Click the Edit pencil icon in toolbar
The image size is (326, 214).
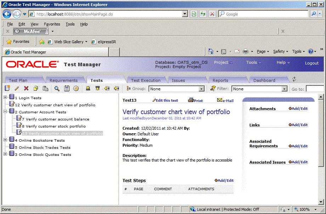(17, 88)
